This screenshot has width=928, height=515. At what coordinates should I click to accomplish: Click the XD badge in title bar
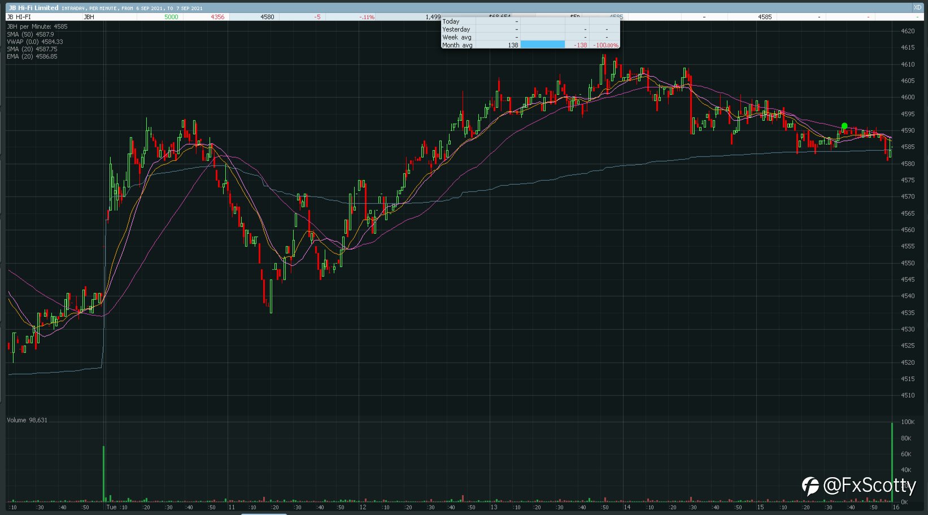click(x=917, y=7)
